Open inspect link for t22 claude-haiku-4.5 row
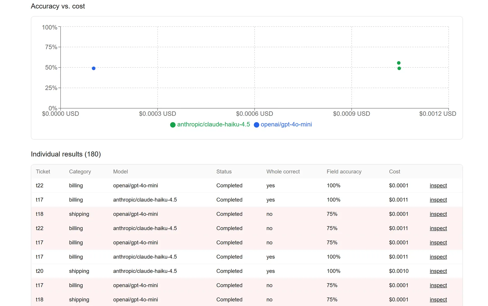 [438, 228]
